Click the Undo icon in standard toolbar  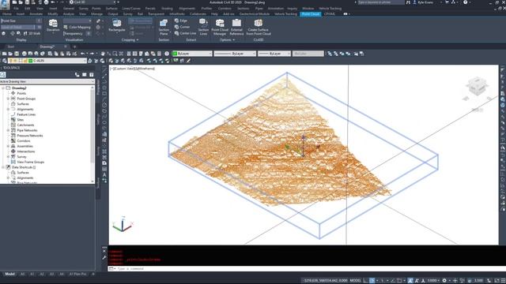[x=82, y=54]
